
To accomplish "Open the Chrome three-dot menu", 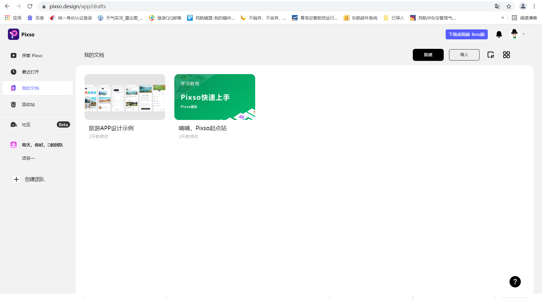I will (x=534, y=6).
